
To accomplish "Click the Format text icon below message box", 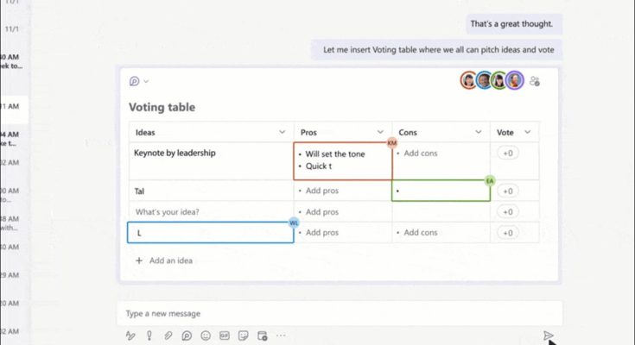I will click(x=130, y=336).
